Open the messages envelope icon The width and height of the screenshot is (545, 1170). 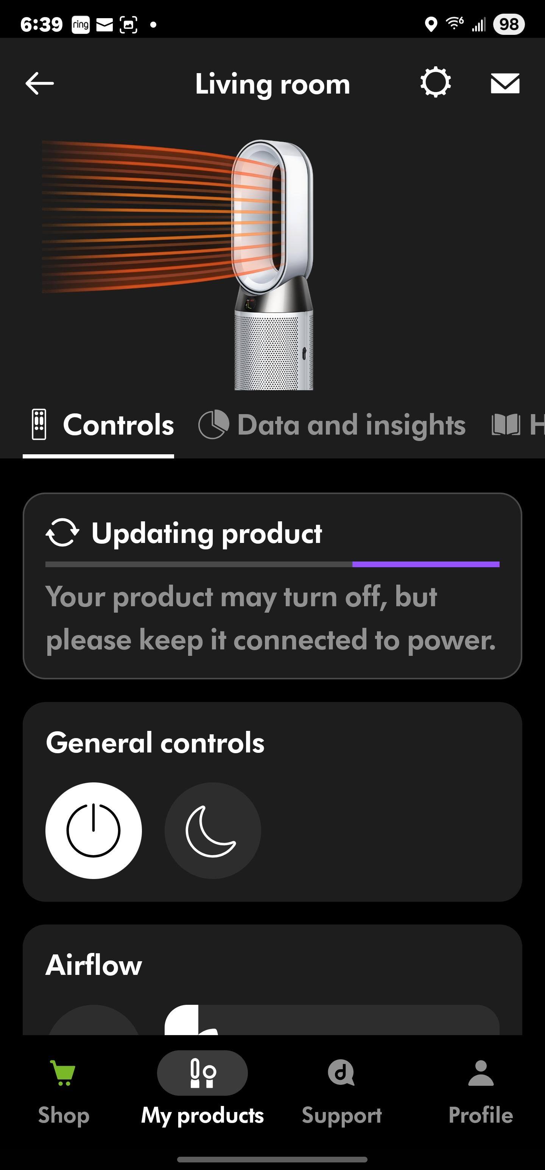pyautogui.click(x=505, y=84)
